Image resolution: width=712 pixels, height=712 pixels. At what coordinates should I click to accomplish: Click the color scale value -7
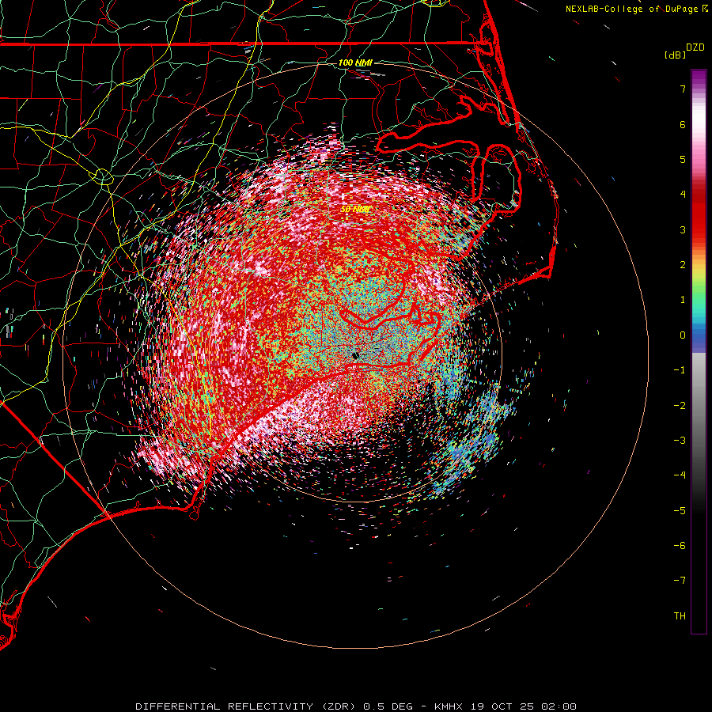coord(680,581)
